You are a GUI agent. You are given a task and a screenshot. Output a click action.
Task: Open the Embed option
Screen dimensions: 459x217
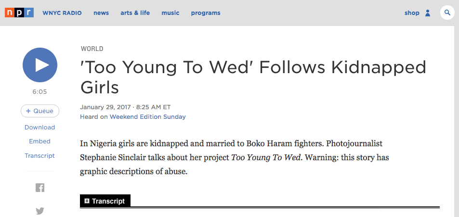[x=40, y=141]
